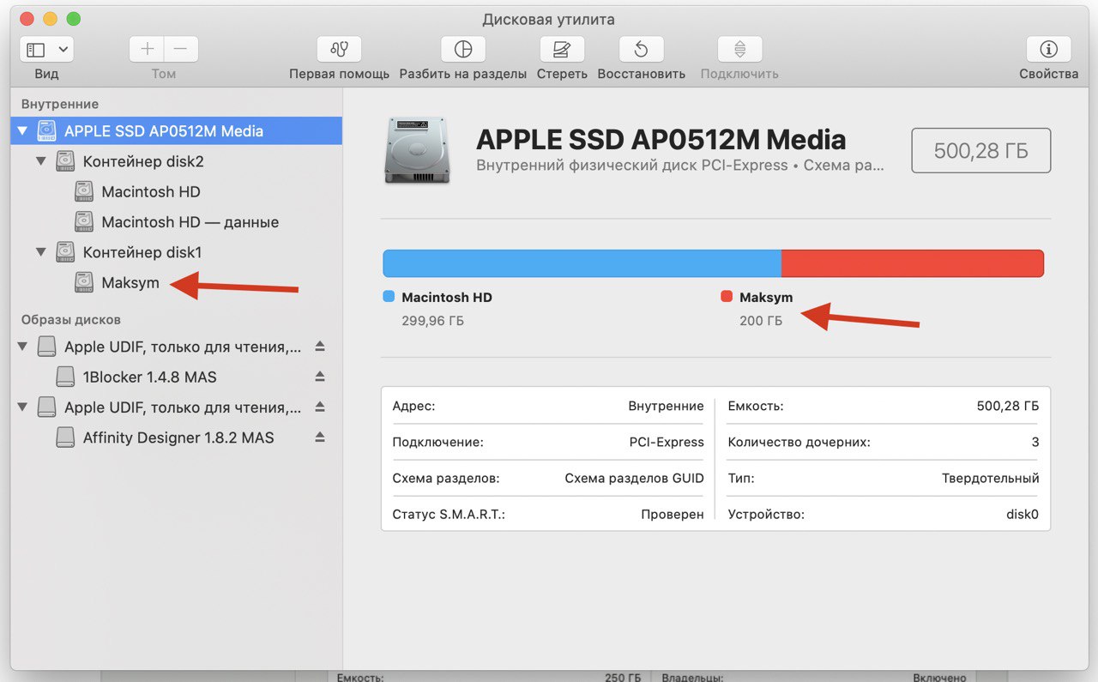1098x682 pixels.
Task: Click the yellow minimize window button
Action: (x=50, y=19)
